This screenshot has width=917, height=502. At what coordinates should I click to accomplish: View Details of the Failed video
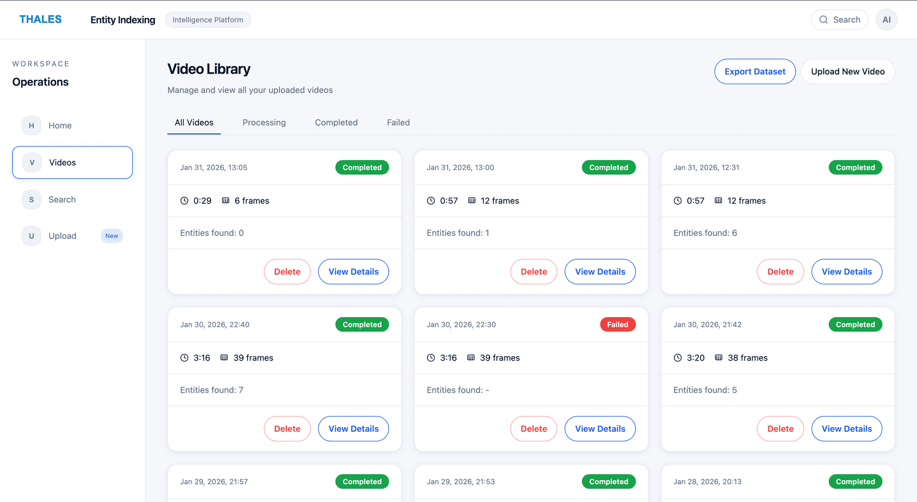click(600, 428)
